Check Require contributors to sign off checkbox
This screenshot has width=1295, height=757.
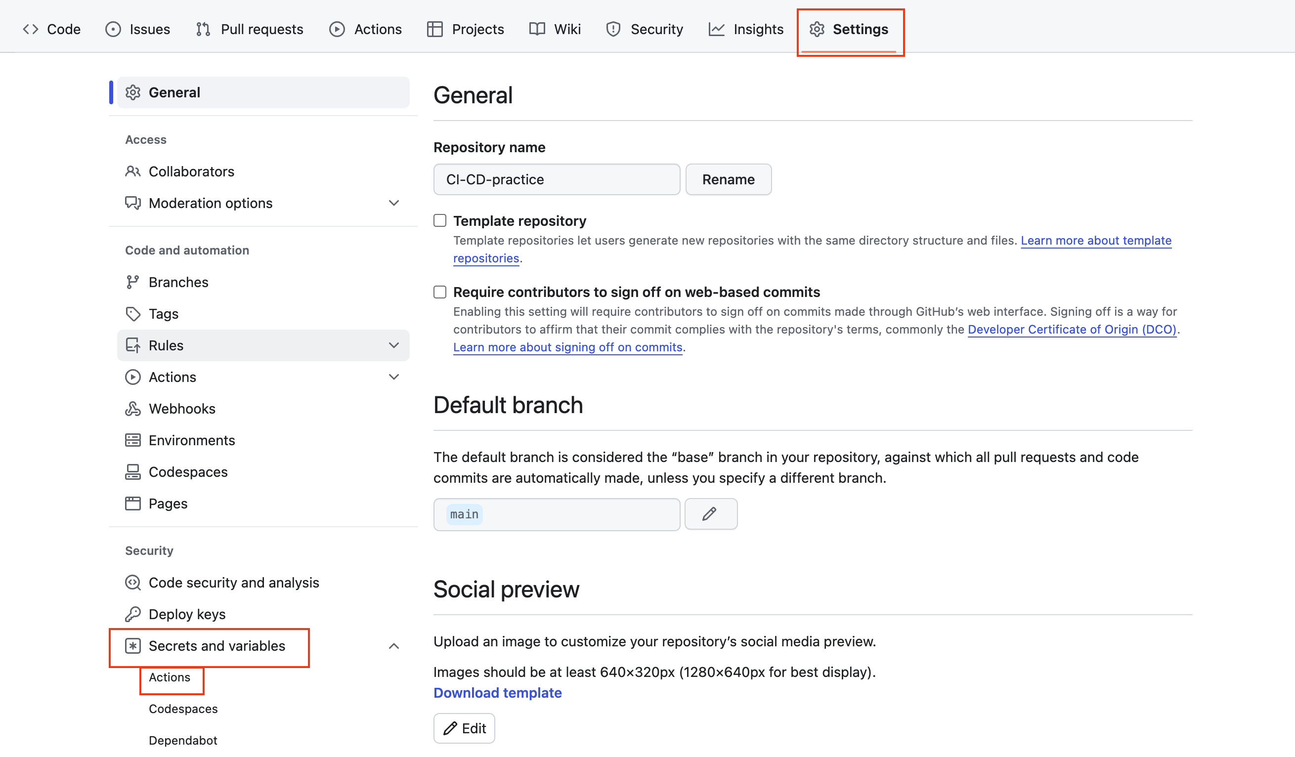[x=440, y=292]
